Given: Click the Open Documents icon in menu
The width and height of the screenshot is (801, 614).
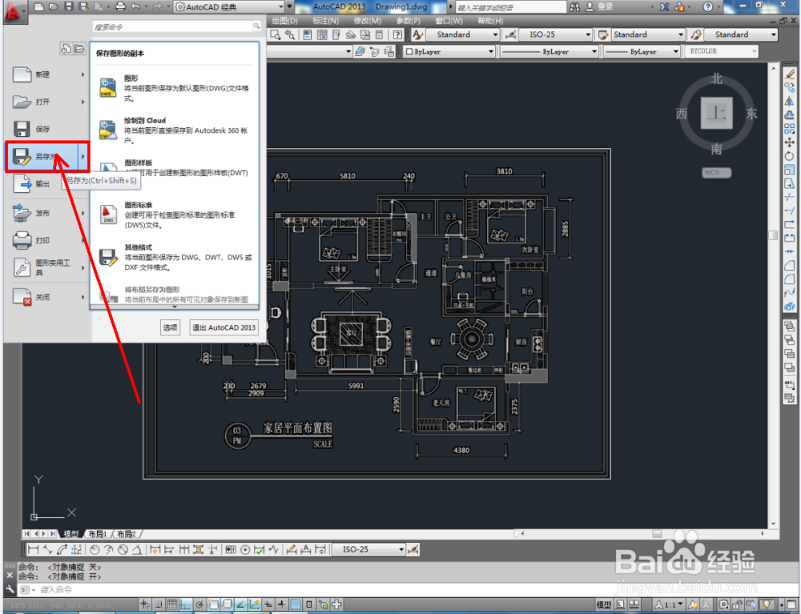Looking at the screenshot, I should pos(79,49).
